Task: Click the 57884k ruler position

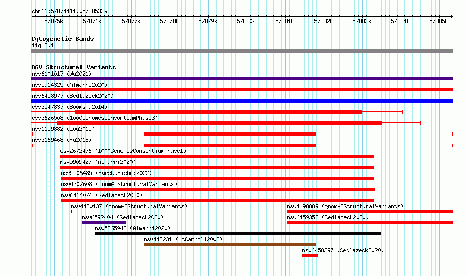Action: (401, 21)
